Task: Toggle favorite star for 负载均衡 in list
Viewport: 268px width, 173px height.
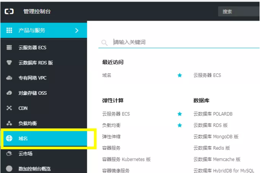Action: click(x=180, y=125)
